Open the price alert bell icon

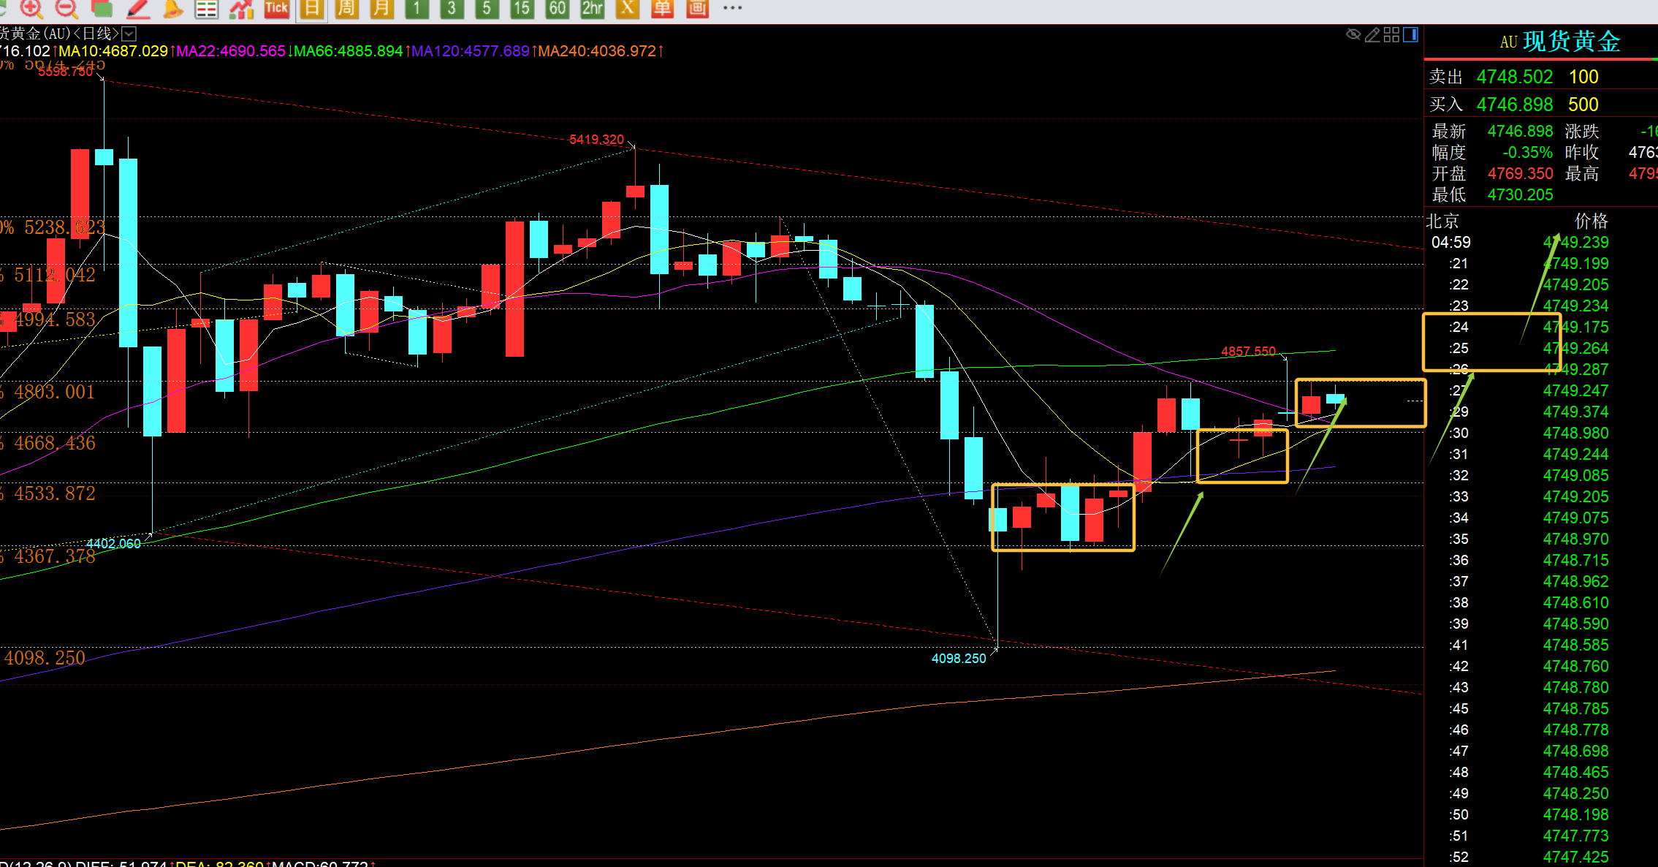pyautogui.click(x=172, y=8)
